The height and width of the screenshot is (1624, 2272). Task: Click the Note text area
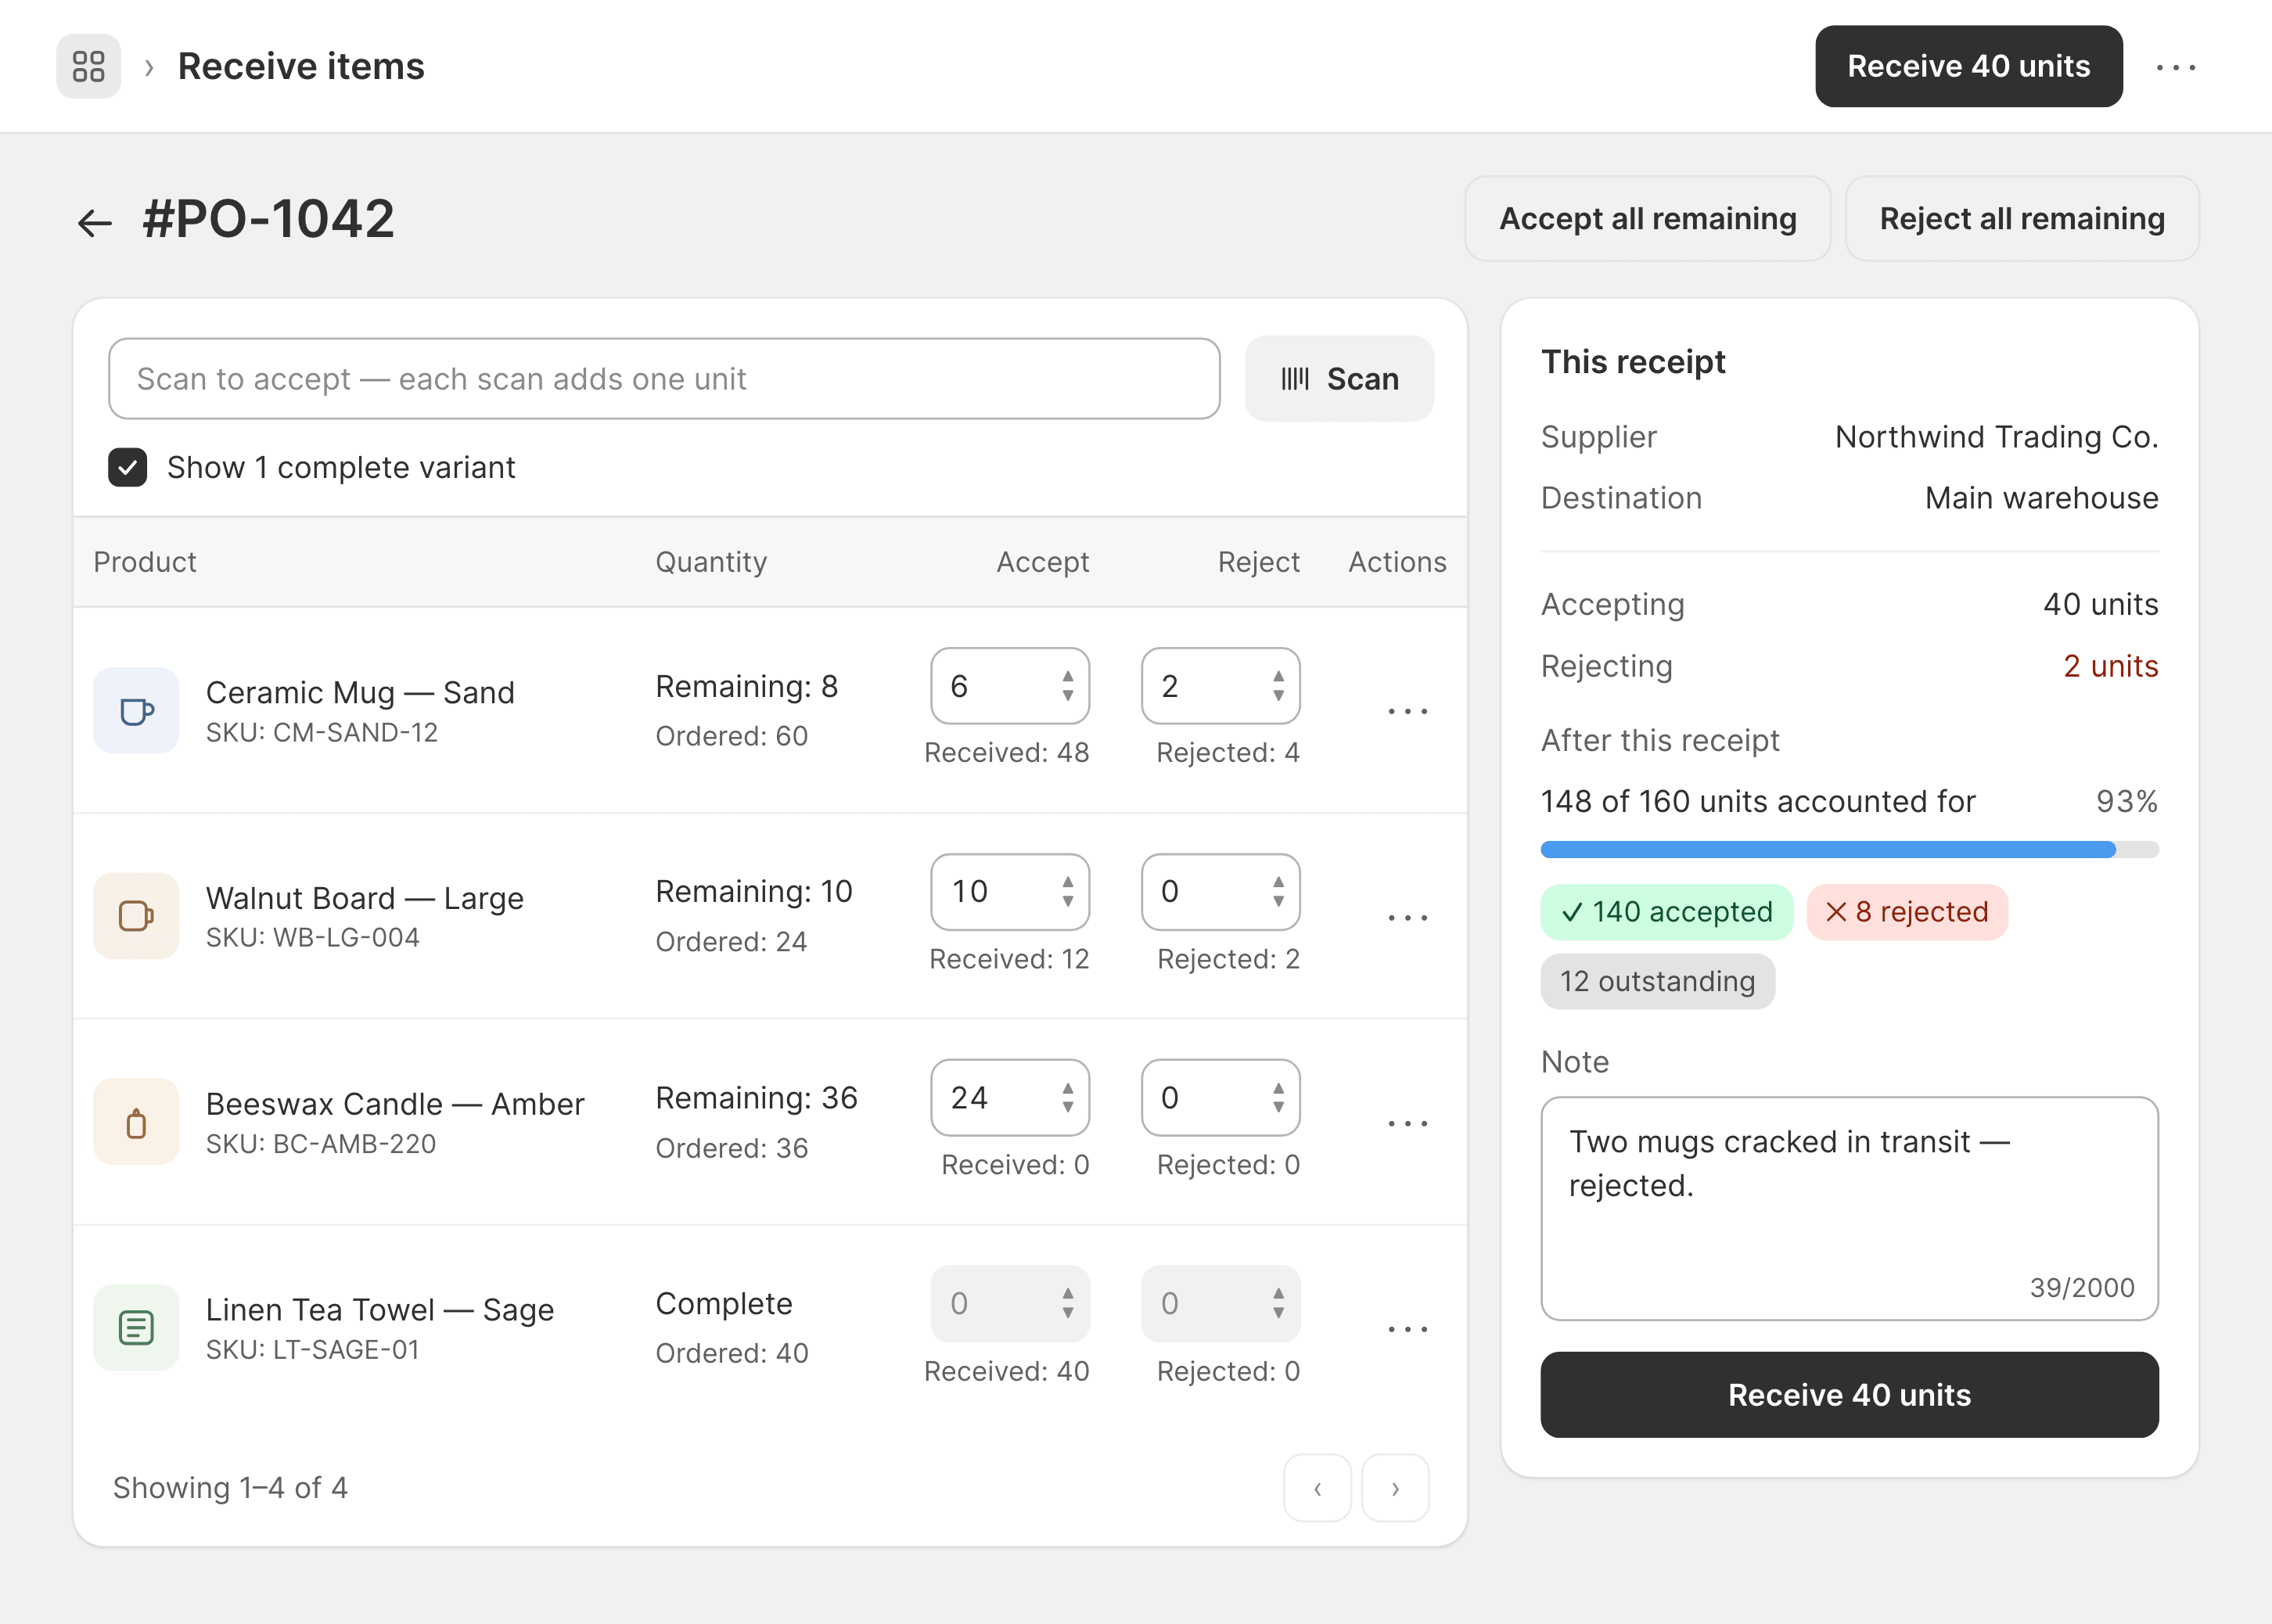[1849, 1208]
